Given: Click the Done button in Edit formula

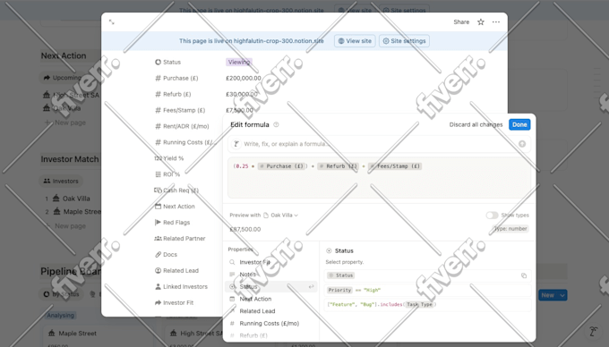Looking at the screenshot, I should point(519,124).
